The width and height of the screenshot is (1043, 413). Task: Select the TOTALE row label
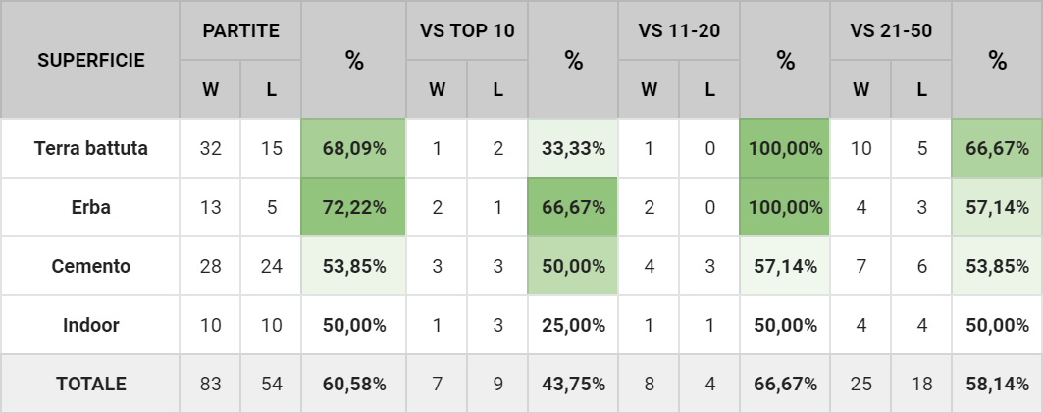[90, 385]
